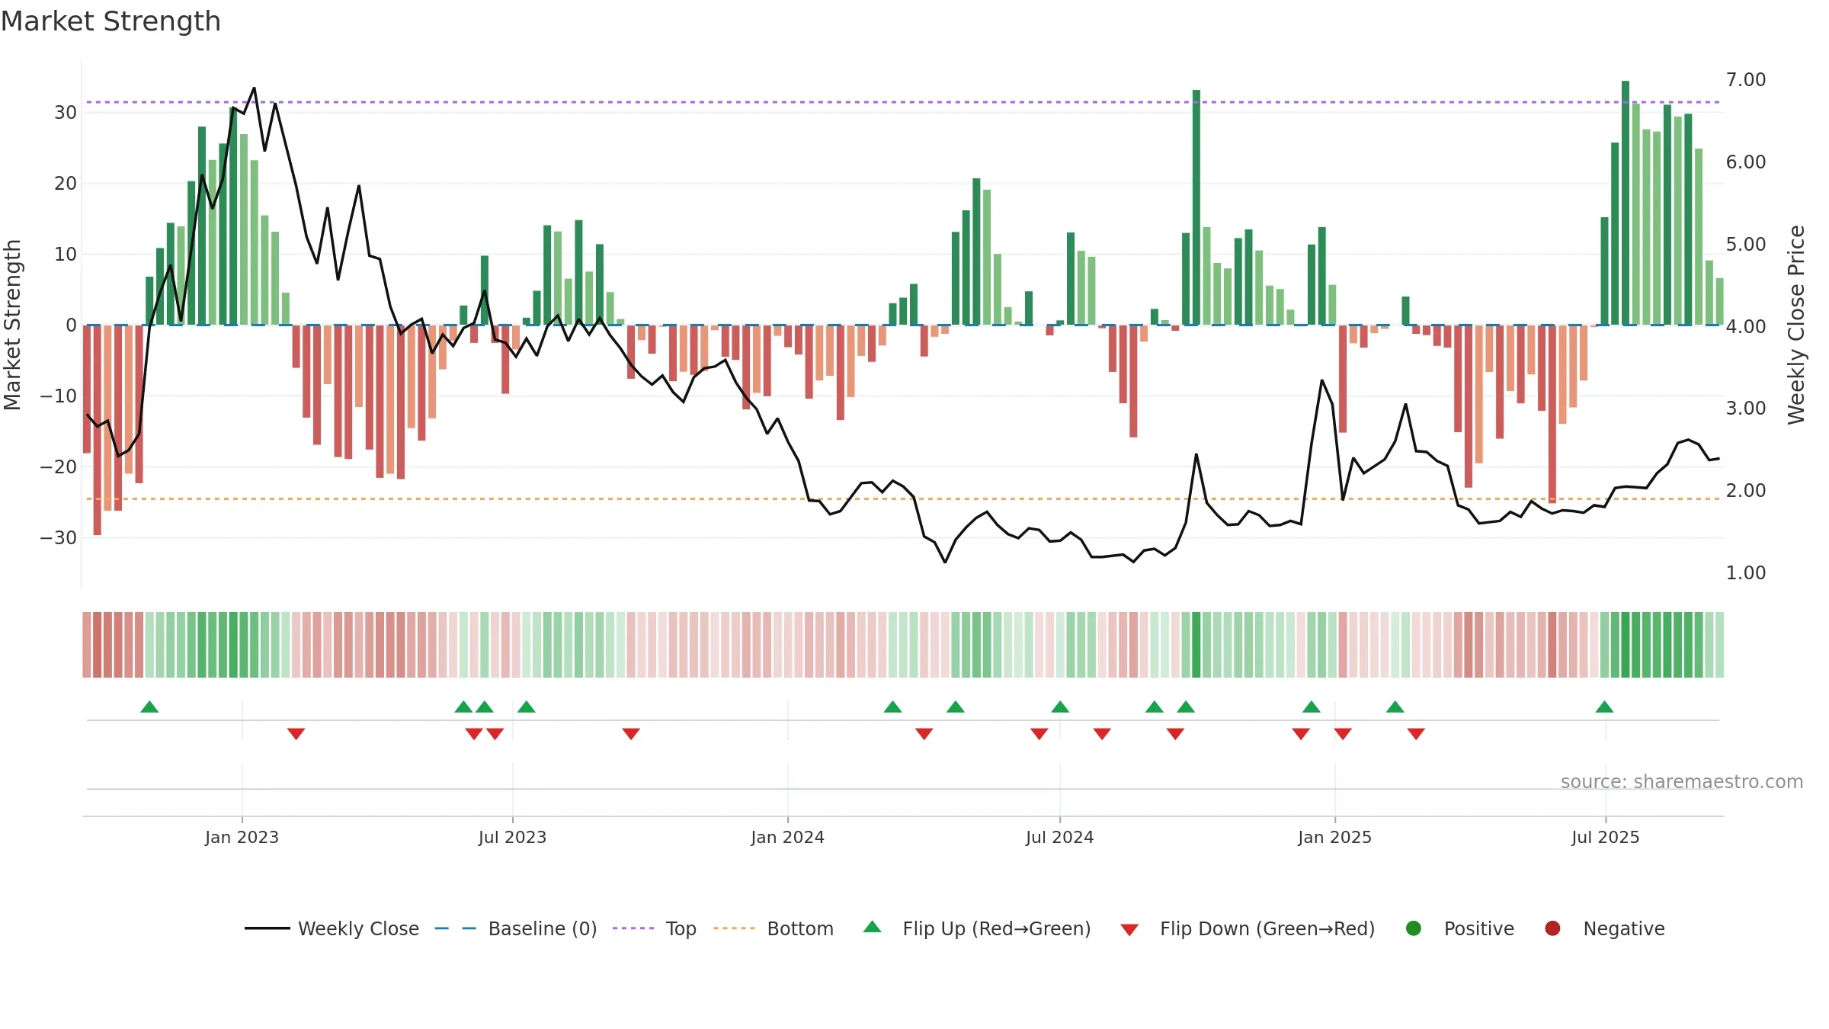Click the purple dotted Top line sample in legend
Image resolution: width=1829 pixels, height=1029 pixels.
tap(633, 928)
